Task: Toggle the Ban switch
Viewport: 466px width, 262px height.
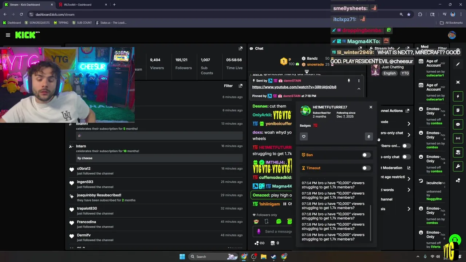Action: click(x=366, y=155)
